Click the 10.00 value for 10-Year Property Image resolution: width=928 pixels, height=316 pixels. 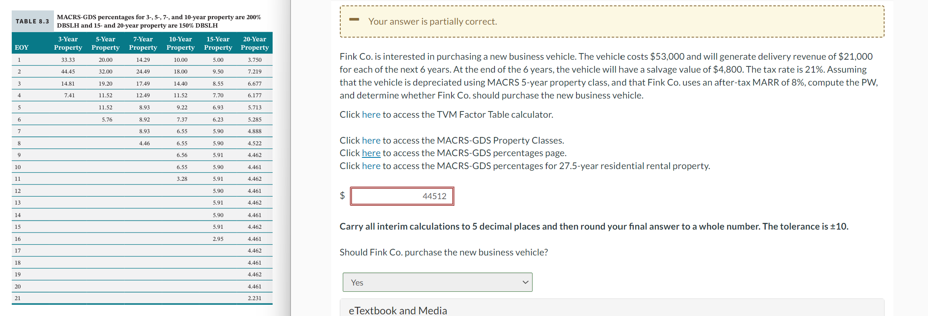click(x=181, y=60)
